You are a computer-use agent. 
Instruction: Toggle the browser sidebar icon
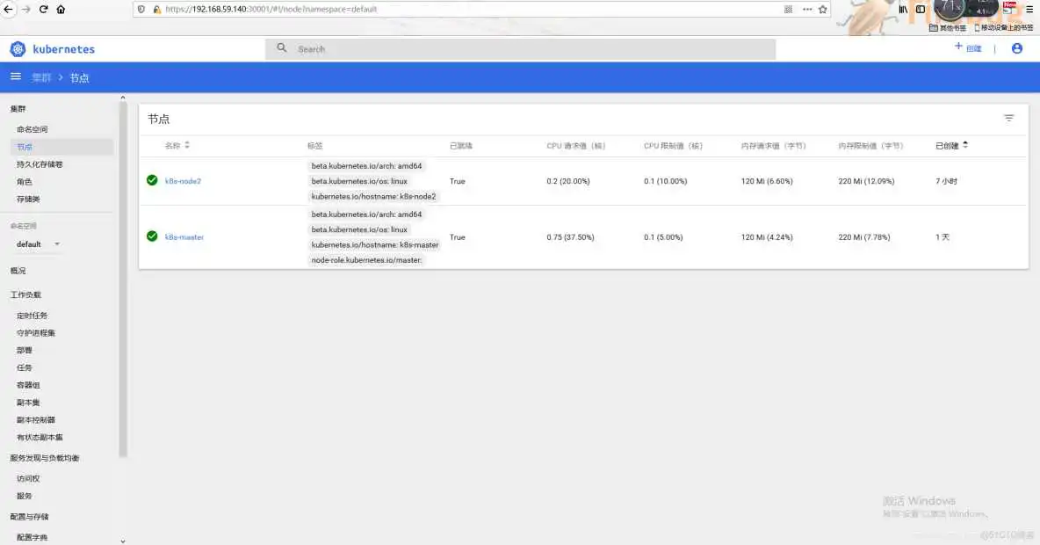[921, 10]
